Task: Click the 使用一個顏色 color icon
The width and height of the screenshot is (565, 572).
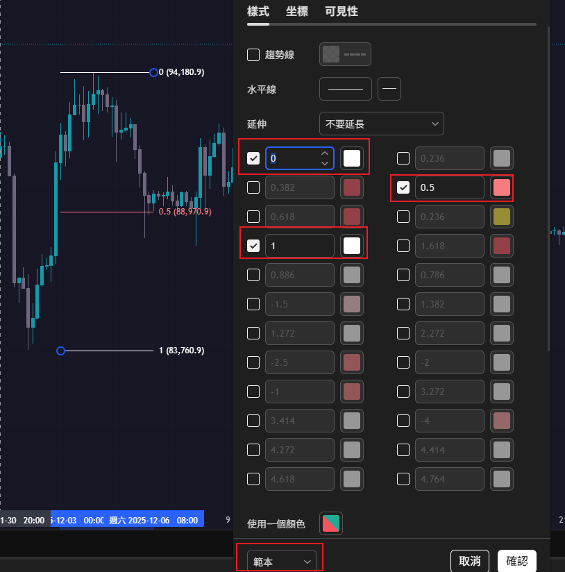Action: pyautogui.click(x=330, y=523)
